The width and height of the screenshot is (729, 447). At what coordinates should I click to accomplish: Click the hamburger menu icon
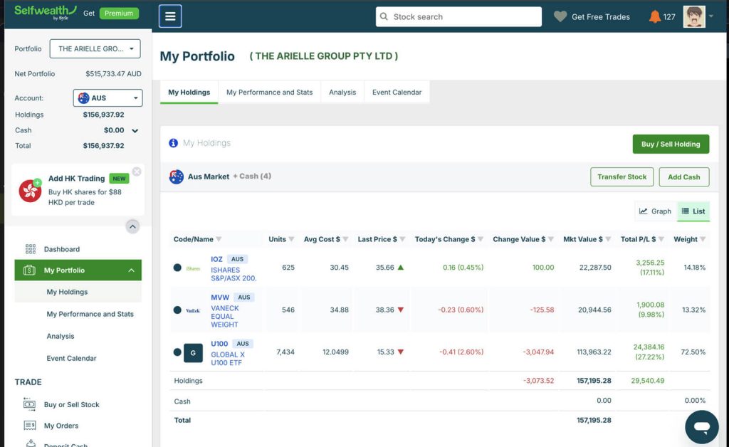coord(169,16)
